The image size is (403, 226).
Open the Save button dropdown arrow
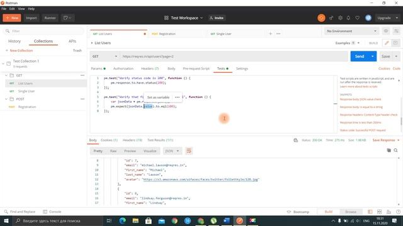pos(396,56)
